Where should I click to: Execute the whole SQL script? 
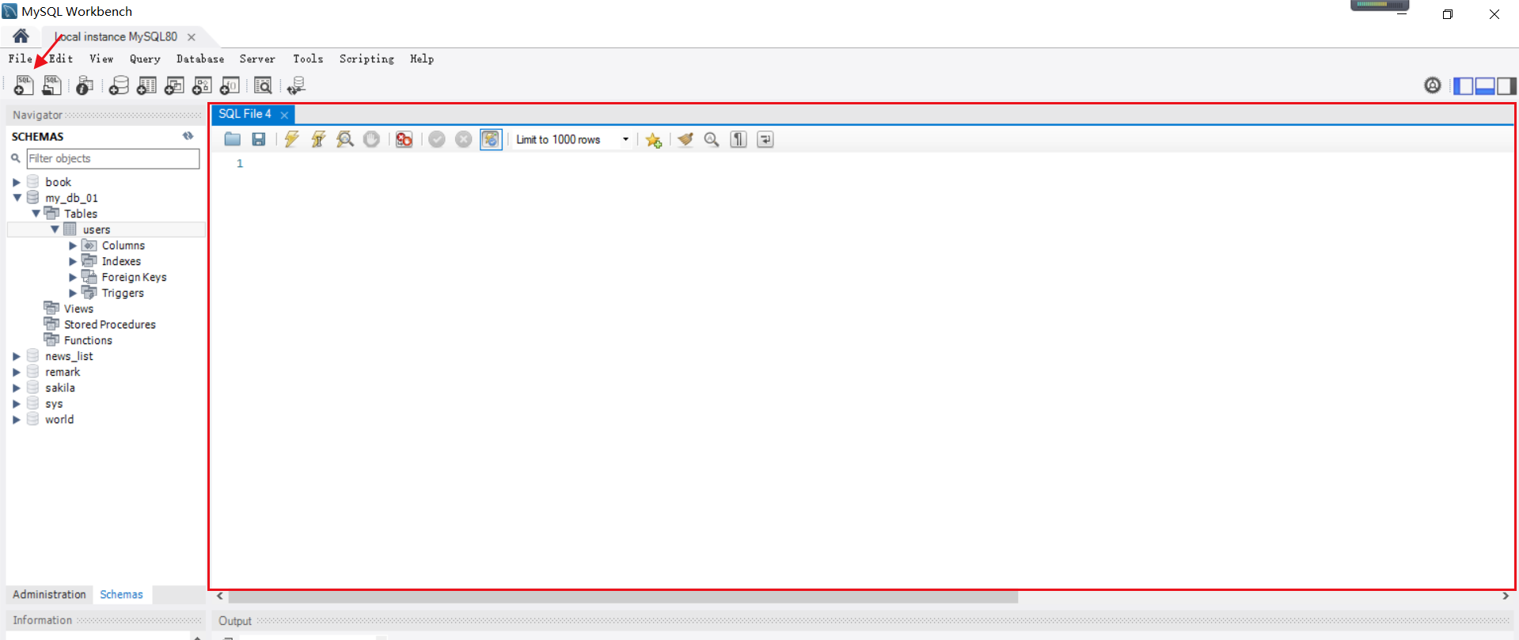(x=291, y=139)
